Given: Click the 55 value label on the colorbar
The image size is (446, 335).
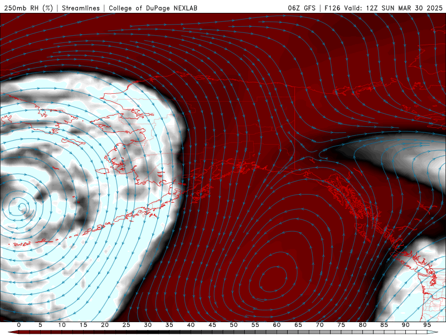Looking at the screenshot, I should coord(255,325).
